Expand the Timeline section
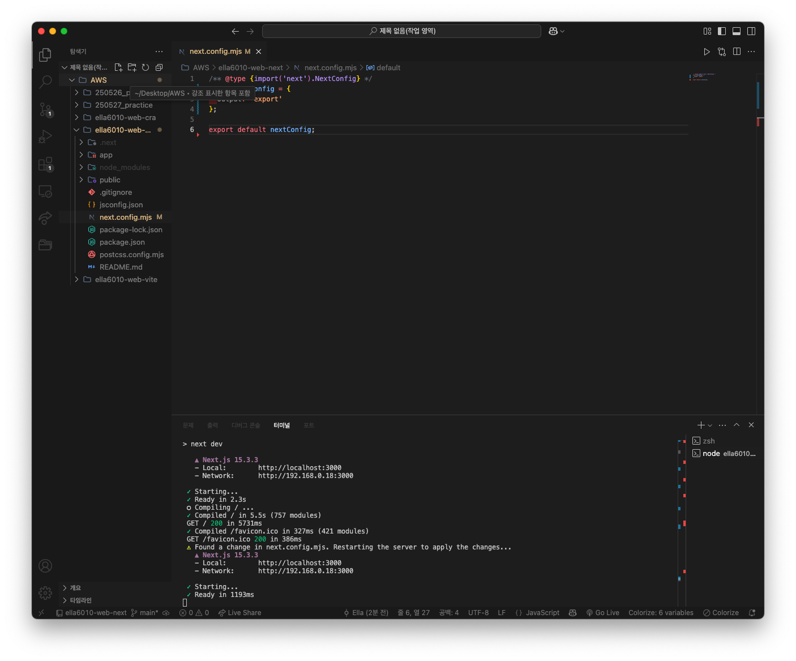Image resolution: width=796 pixels, height=661 pixels. coord(115,600)
